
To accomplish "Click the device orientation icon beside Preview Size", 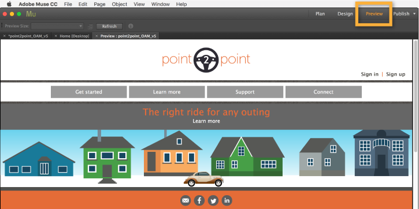I will click(90, 26).
